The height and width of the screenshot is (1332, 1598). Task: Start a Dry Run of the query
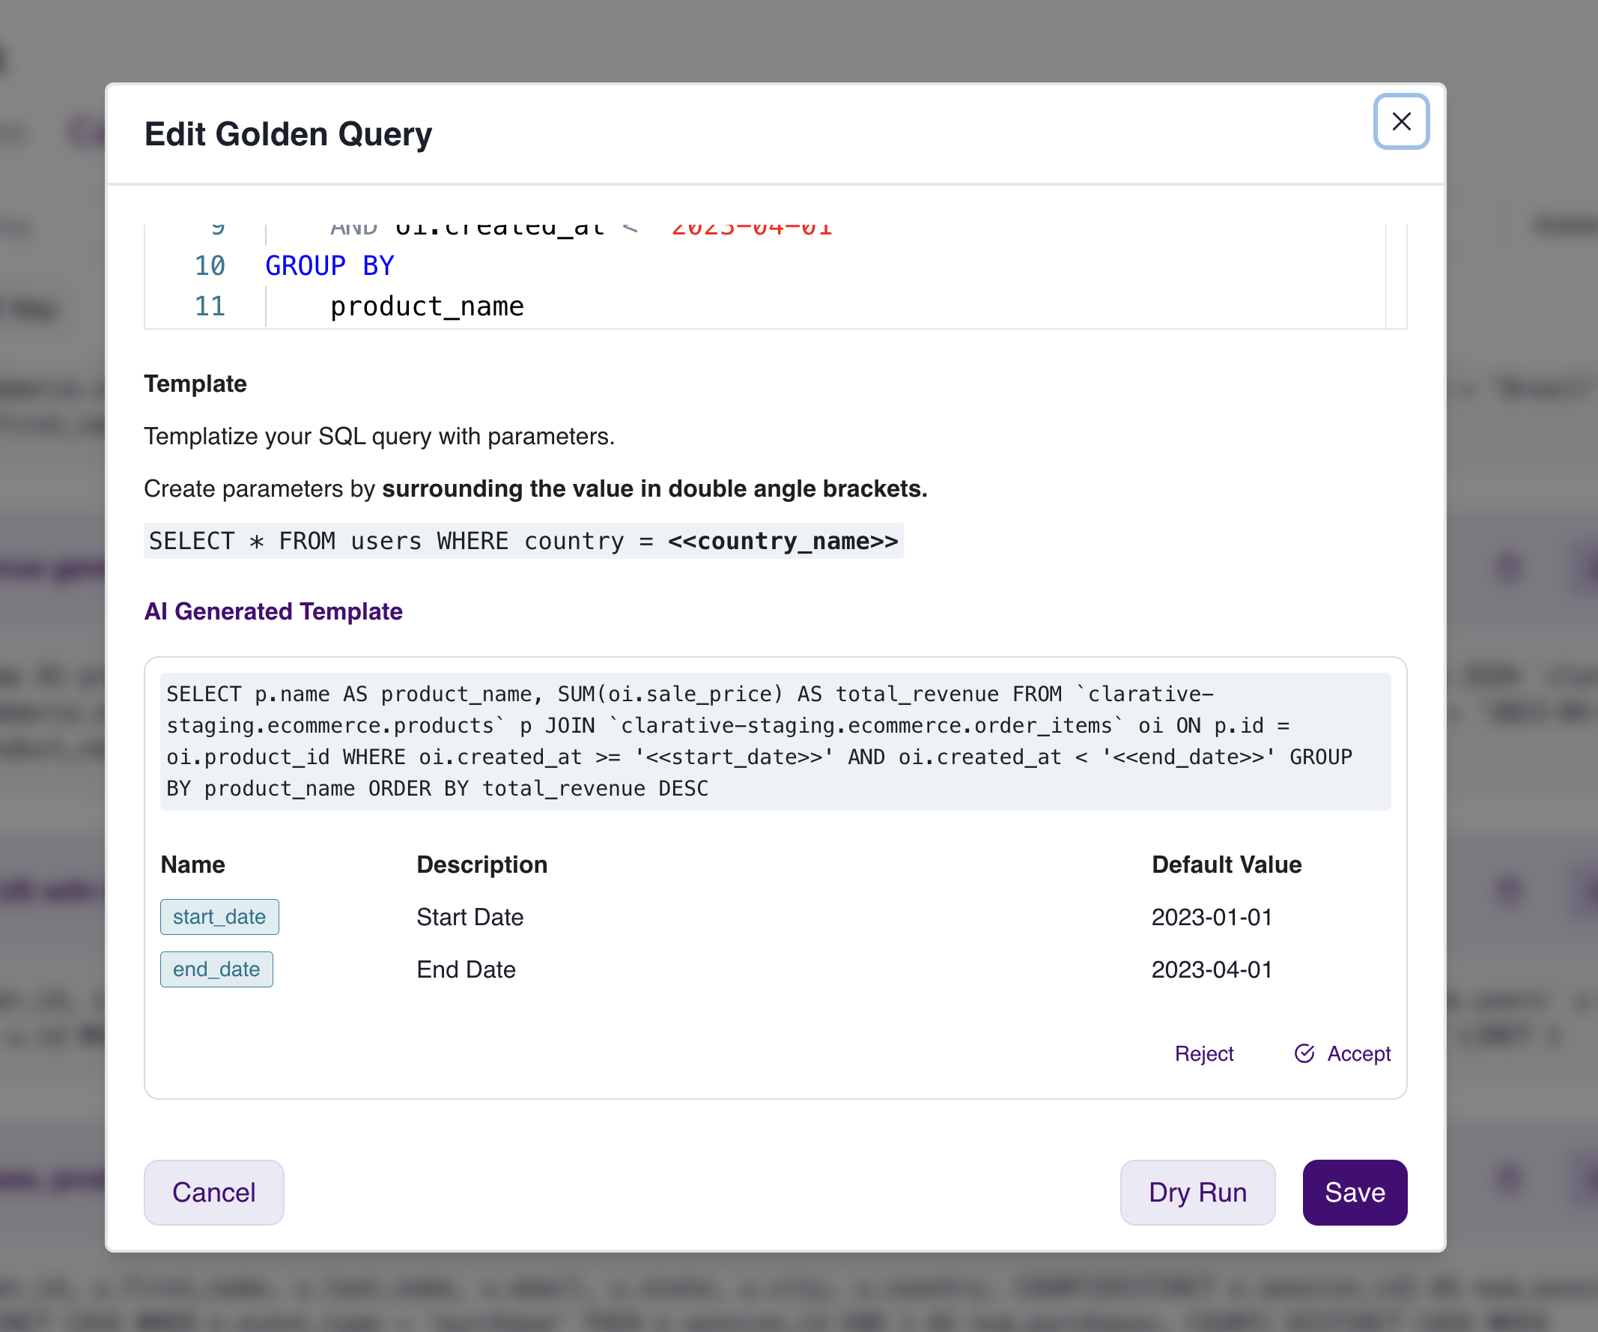pos(1197,1192)
